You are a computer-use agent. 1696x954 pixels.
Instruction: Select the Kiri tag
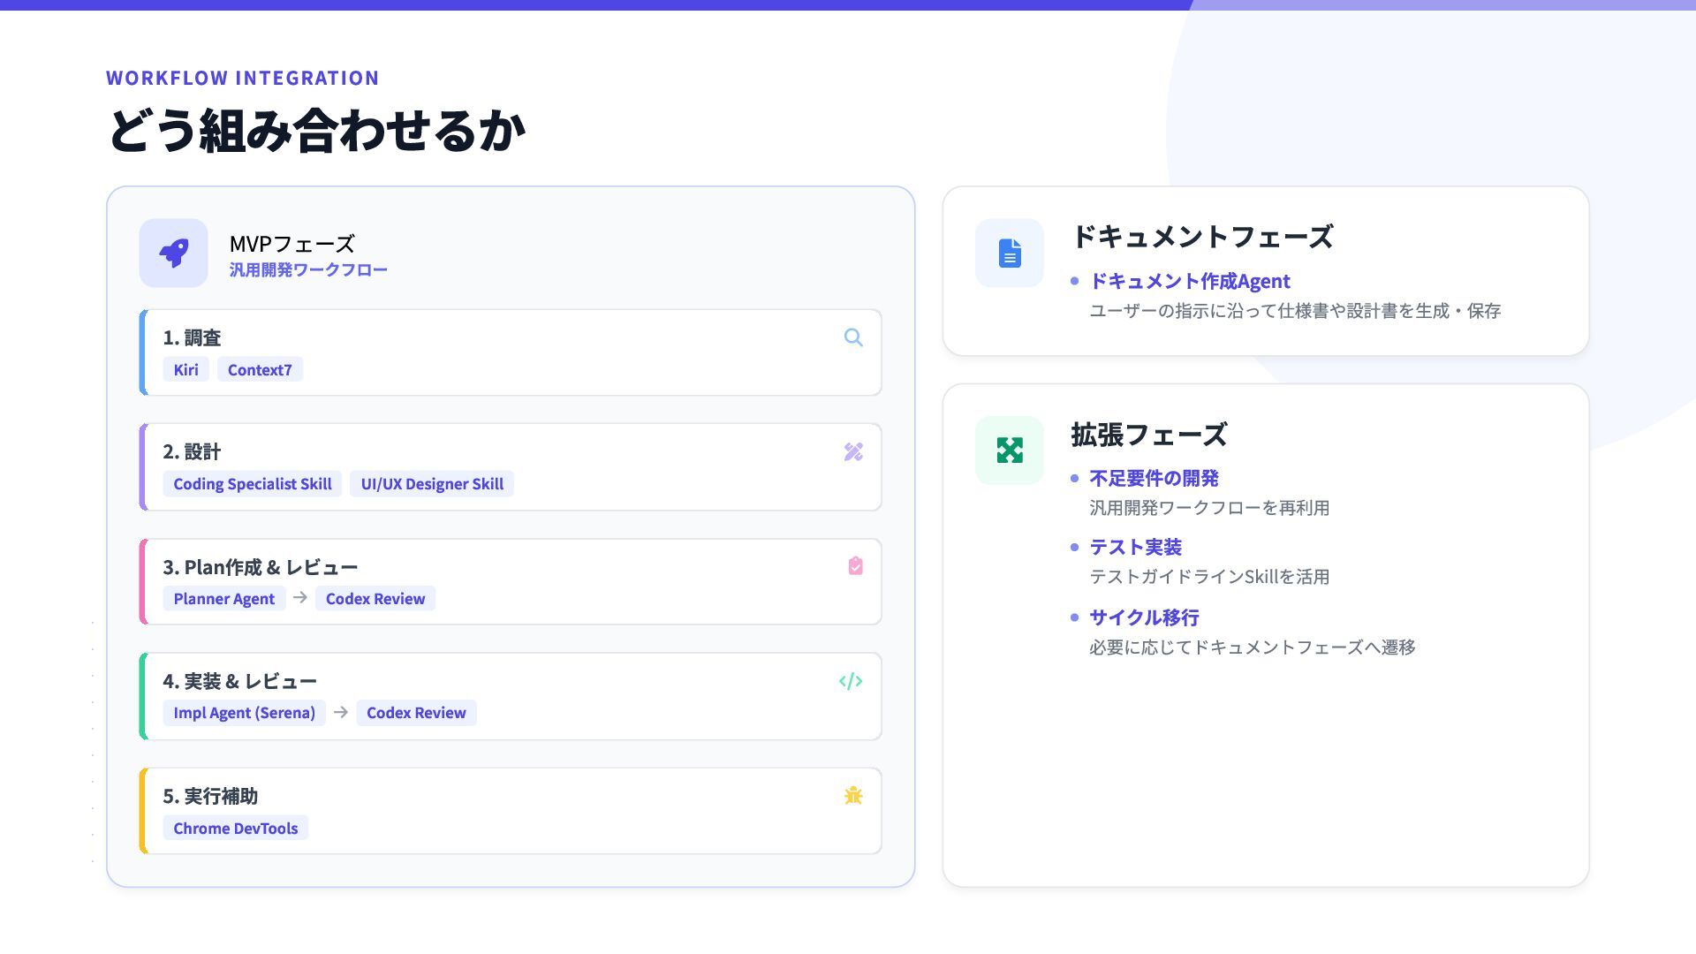[x=185, y=370]
